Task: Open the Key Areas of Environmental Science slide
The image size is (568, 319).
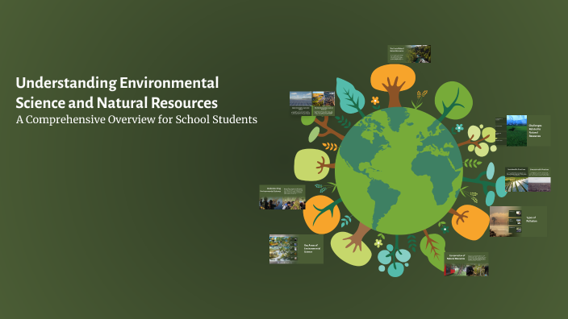Action: pyautogui.click(x=296, y=249)
